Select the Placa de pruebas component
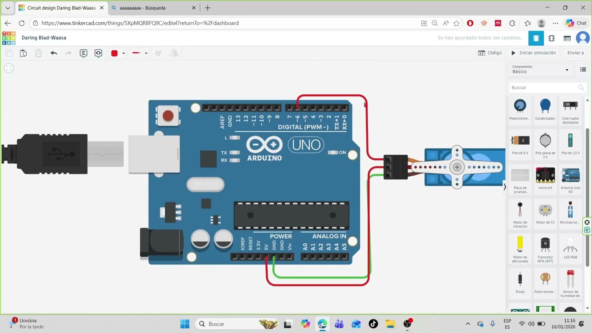This screenshot has height=333, width=592. [520, 180]
